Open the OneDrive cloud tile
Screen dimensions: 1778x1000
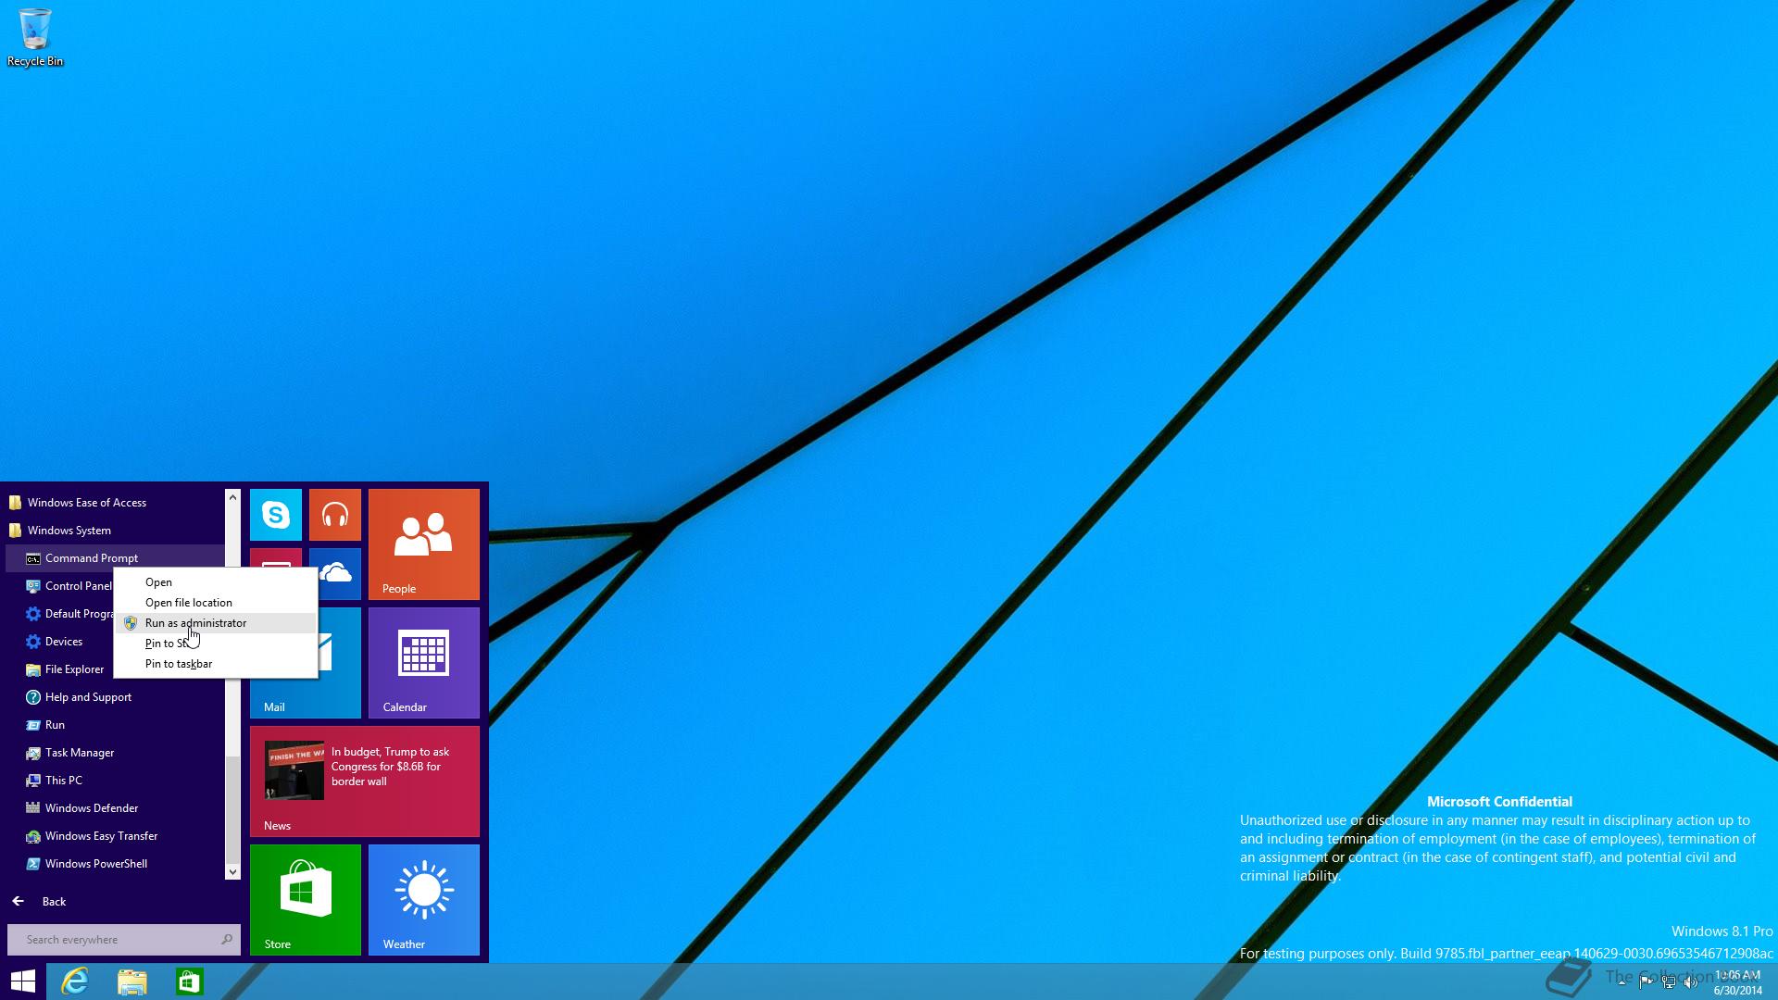[x=339, y=573]
